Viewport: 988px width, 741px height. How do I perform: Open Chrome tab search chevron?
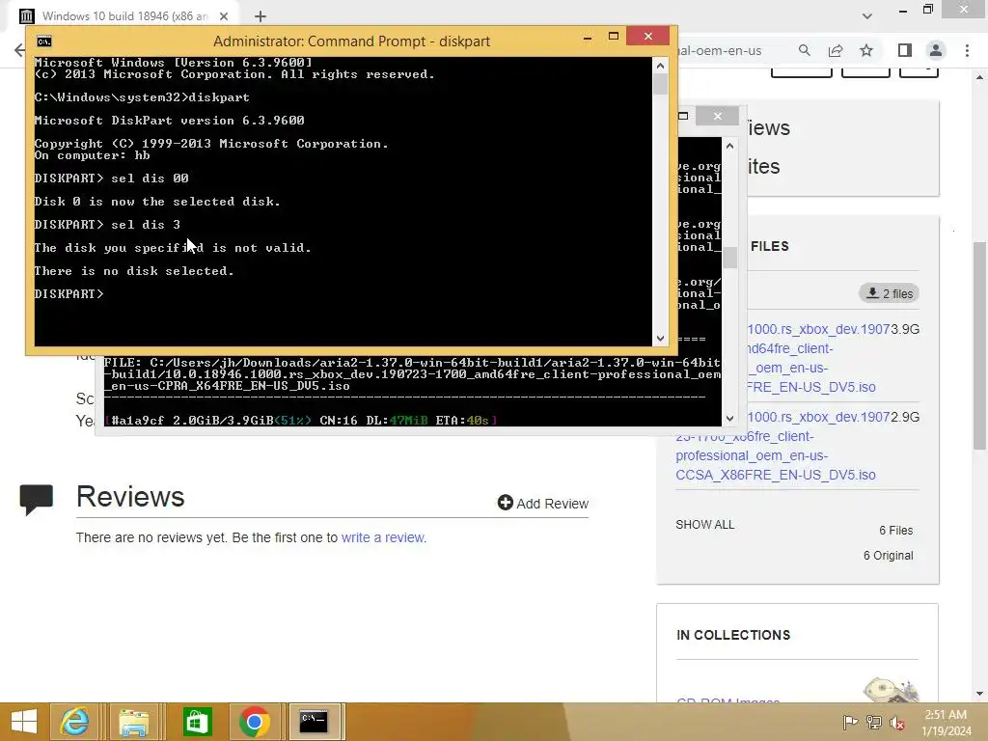(867, 16)
